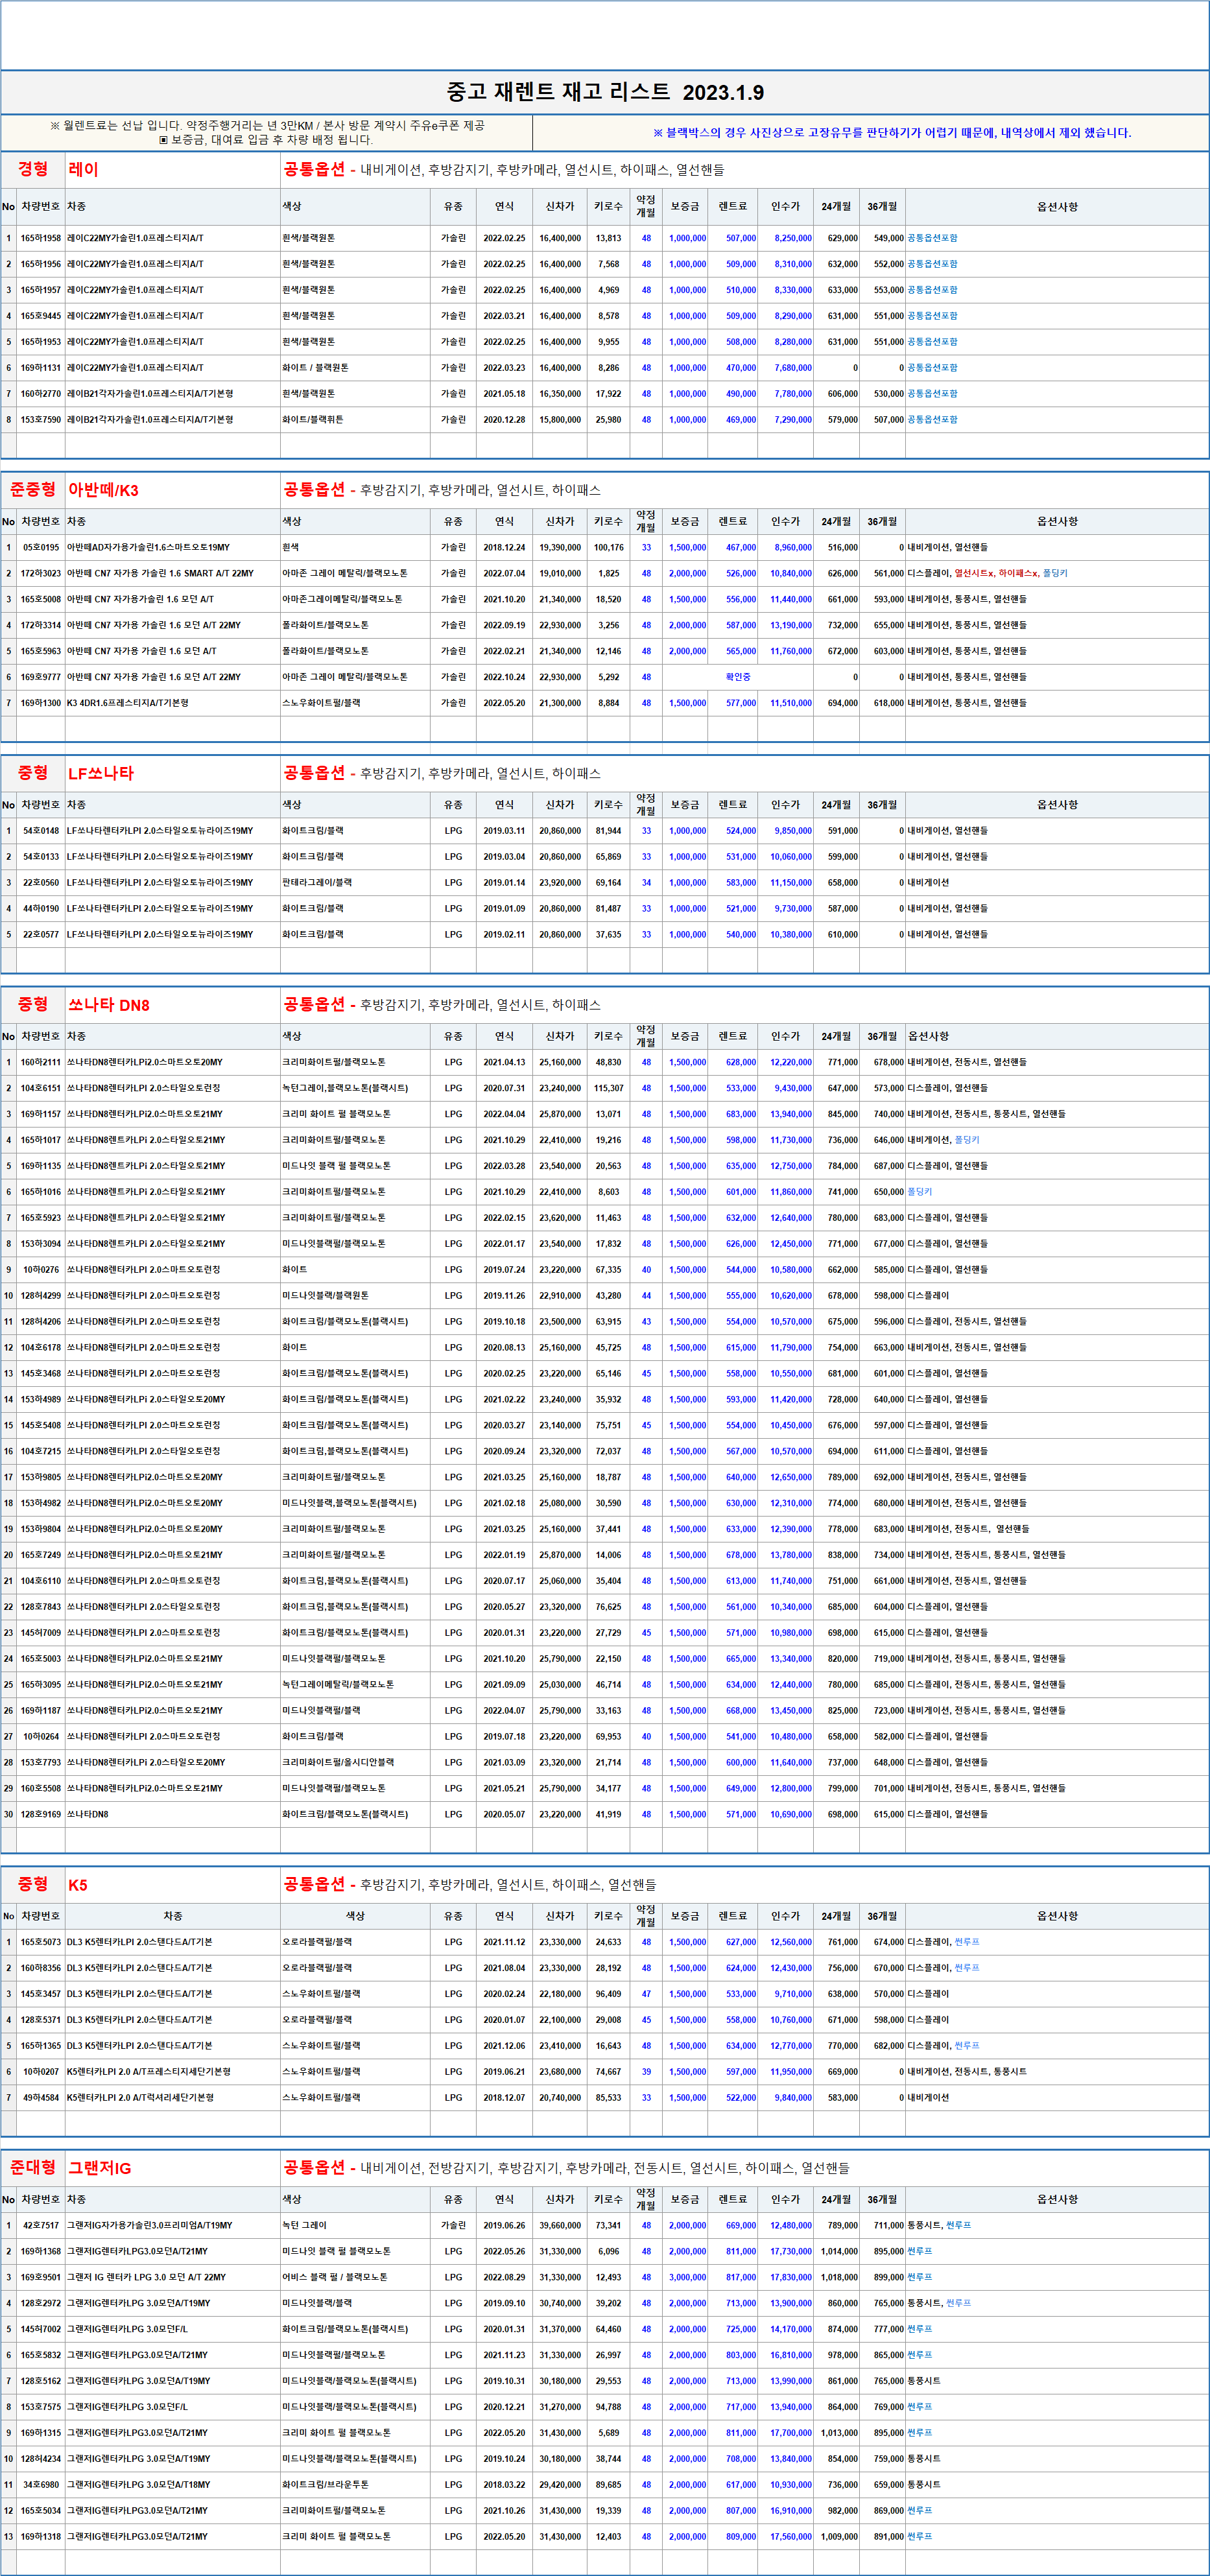Click mileage value 100,176
Image resolution: width=1210 pixels, height=2576 pixels.
[x=609, y=547]
